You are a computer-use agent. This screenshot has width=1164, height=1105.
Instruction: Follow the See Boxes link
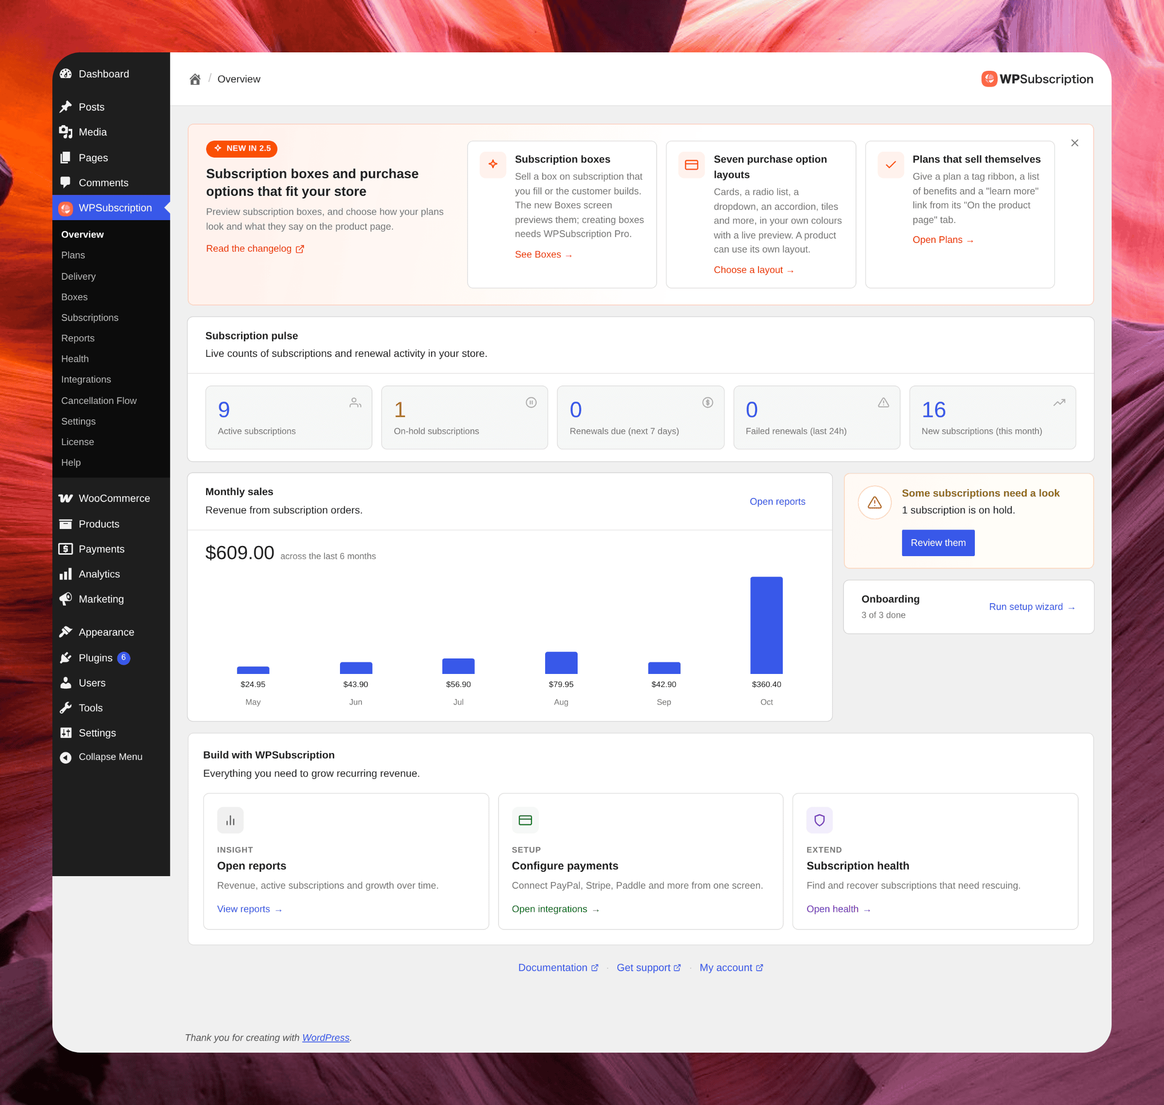[543, 255]
